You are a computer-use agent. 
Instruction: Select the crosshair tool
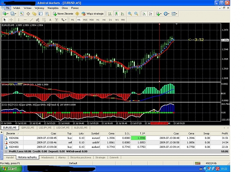click(11, 20)
